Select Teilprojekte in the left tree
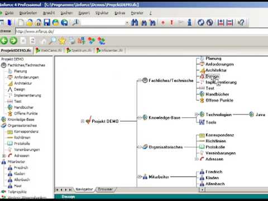Image resolution: width=268 pixels, height=201 pixels. (17, 192)
